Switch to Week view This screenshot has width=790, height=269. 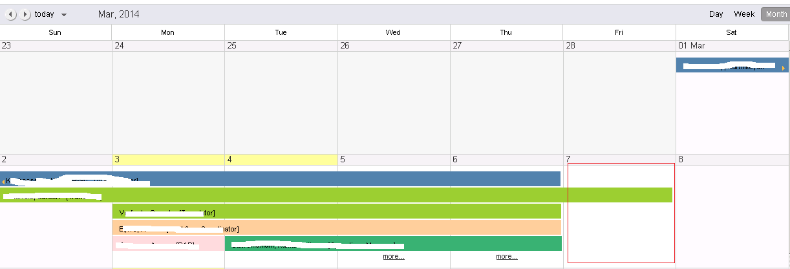[744, 14]
